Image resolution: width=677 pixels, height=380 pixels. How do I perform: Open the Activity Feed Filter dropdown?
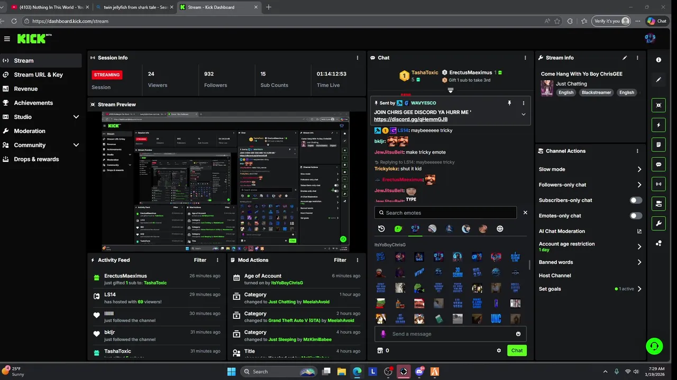(200, 260)
